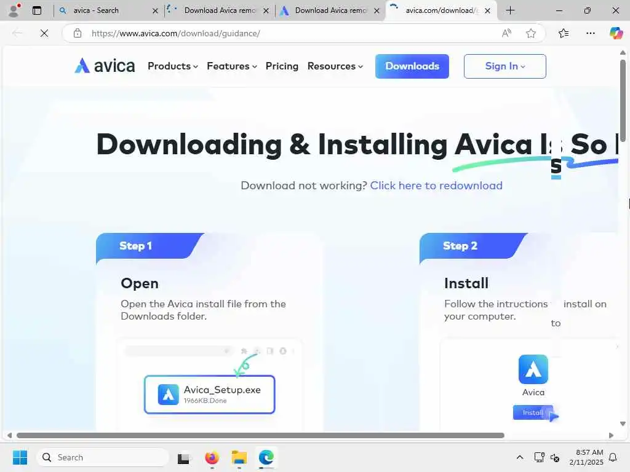Open Task View on the taskbar
This screenshot has width=630, height=472.
click(x=184, y=457)
